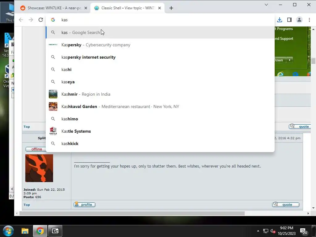This screenshot has width=316, height=237.
Task: Open File Explorer from the taskbar
Action: (x=25, y=231)
